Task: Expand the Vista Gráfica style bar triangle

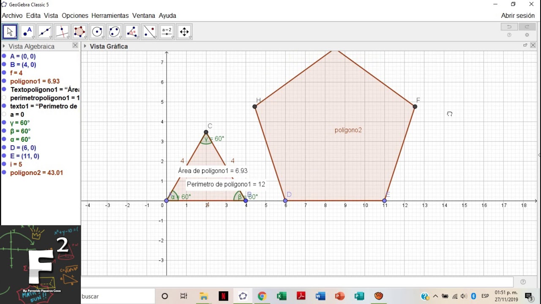Action: click(x=85, y=46)
